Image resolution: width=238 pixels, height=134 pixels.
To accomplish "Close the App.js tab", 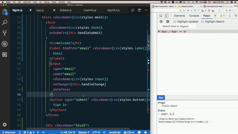I will coord(54,10).
